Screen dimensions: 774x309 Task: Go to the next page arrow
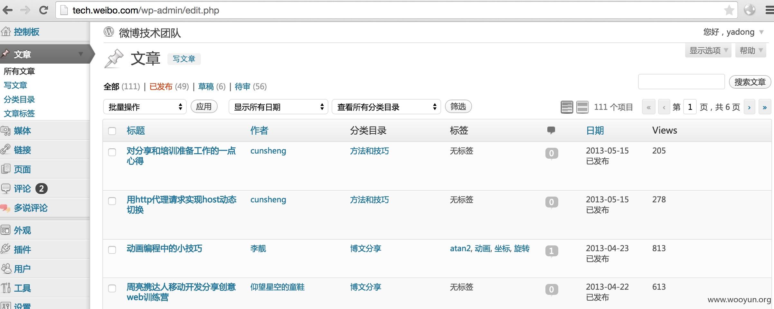[x=749, y=107]
